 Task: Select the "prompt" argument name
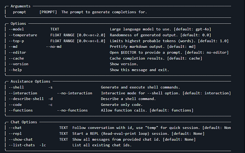19,12
